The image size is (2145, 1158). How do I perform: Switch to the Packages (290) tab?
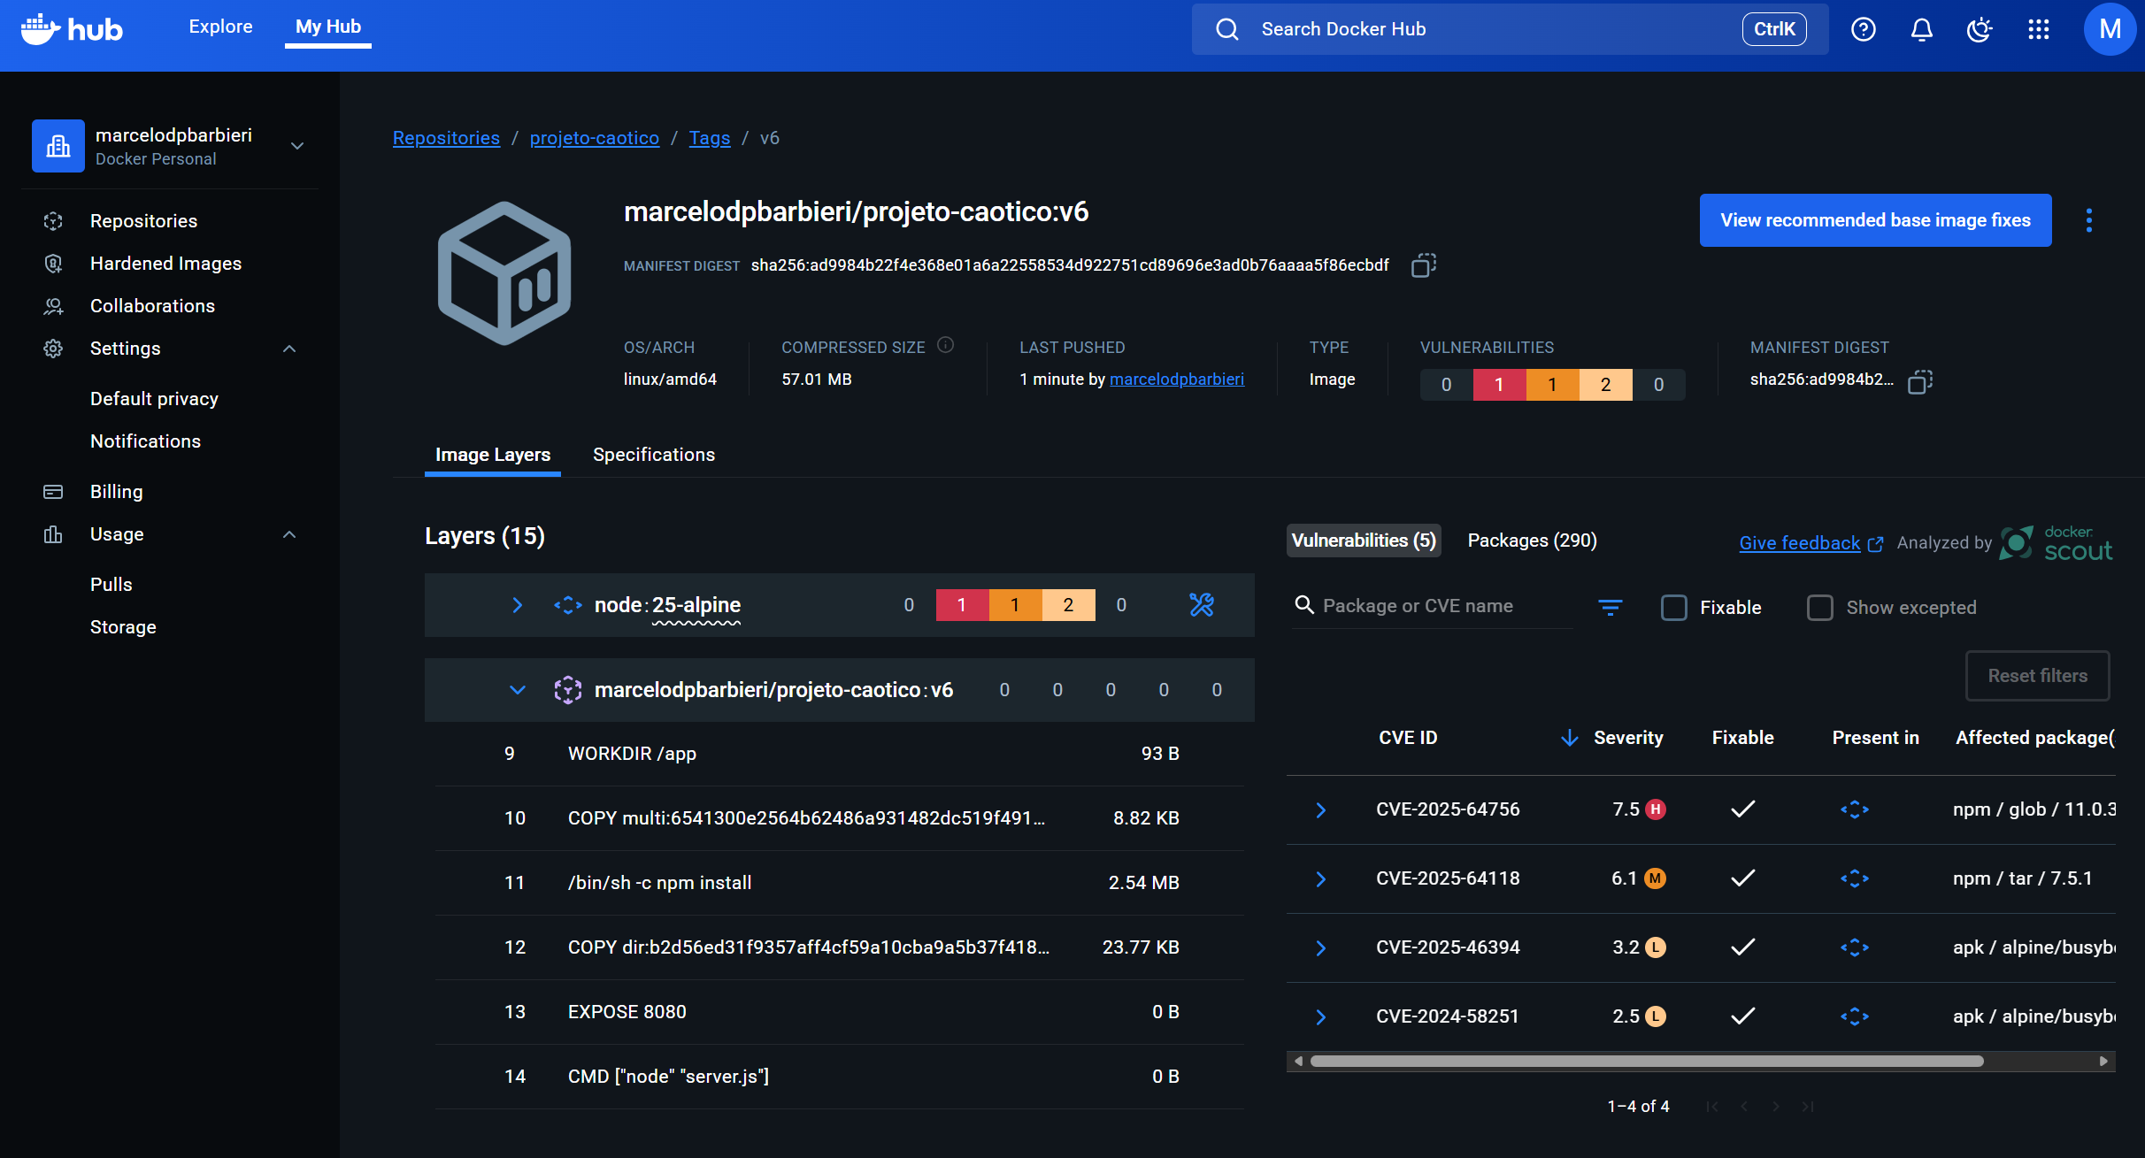pyautogui.click(x=1532, y=541)
